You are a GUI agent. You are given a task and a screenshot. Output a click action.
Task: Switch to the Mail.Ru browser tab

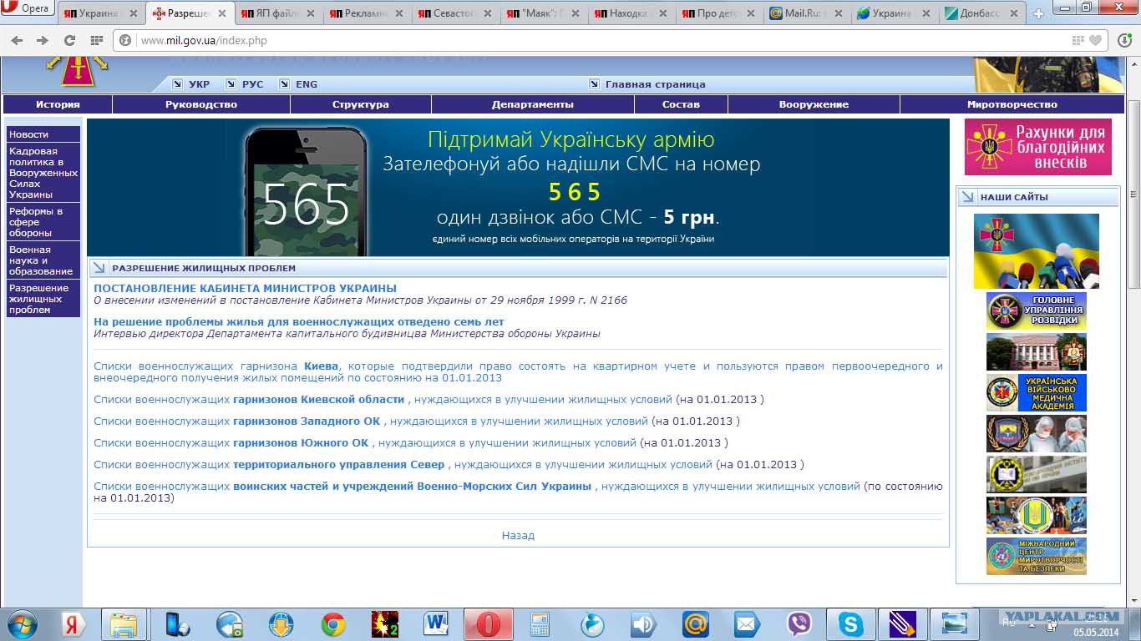tap(804, 14)
